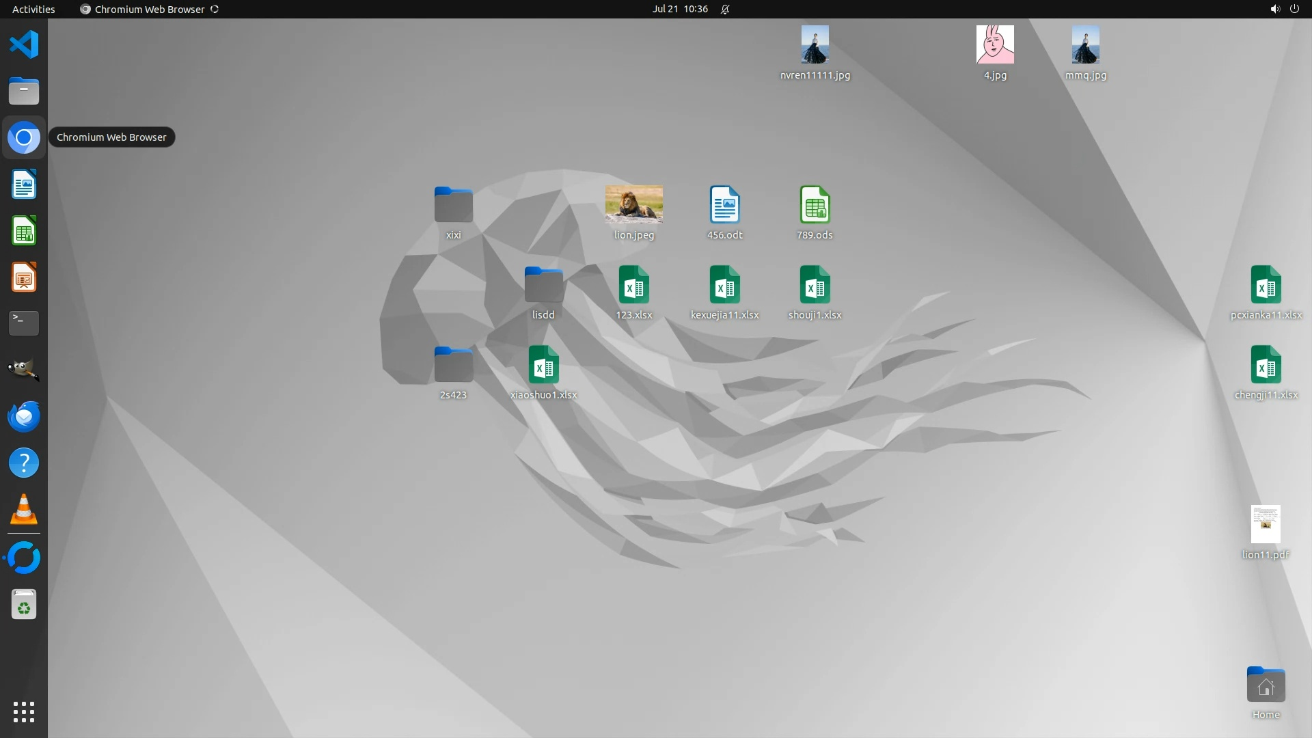Launch LibreOffice Calc from the dock
The image size is (1312, 738).
point(24,231)
